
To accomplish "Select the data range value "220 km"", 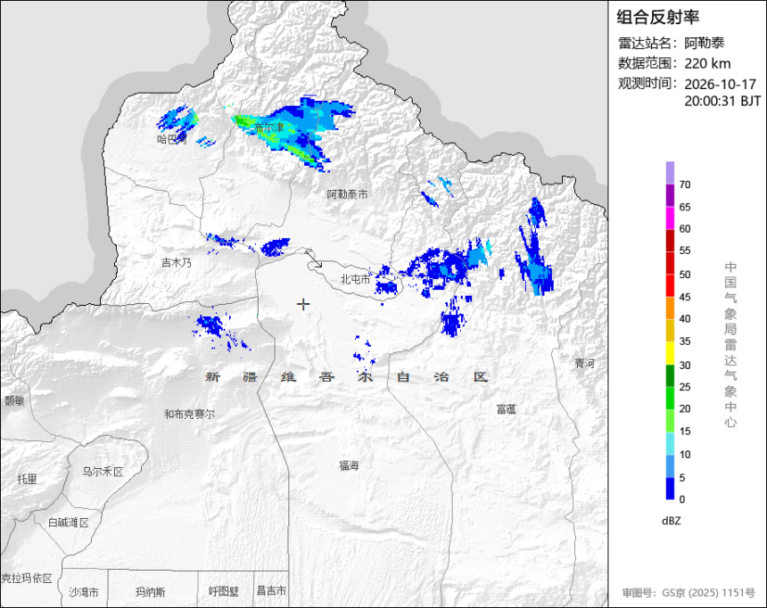I will tap(707, 63).
